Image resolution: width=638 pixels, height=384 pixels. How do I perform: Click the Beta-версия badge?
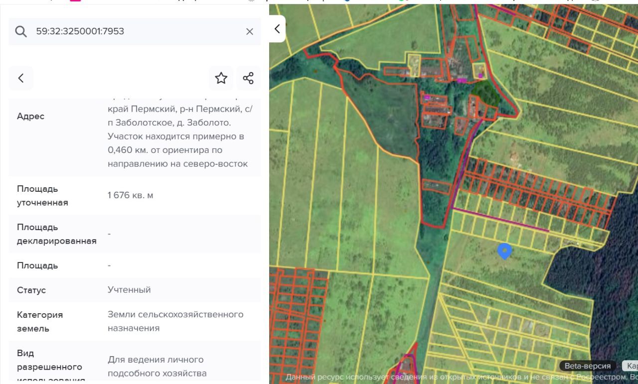[587, 366]
